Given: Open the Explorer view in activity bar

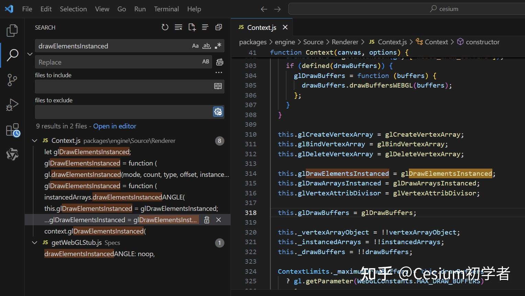Looking at the screenshot, I should click(12, 31).
